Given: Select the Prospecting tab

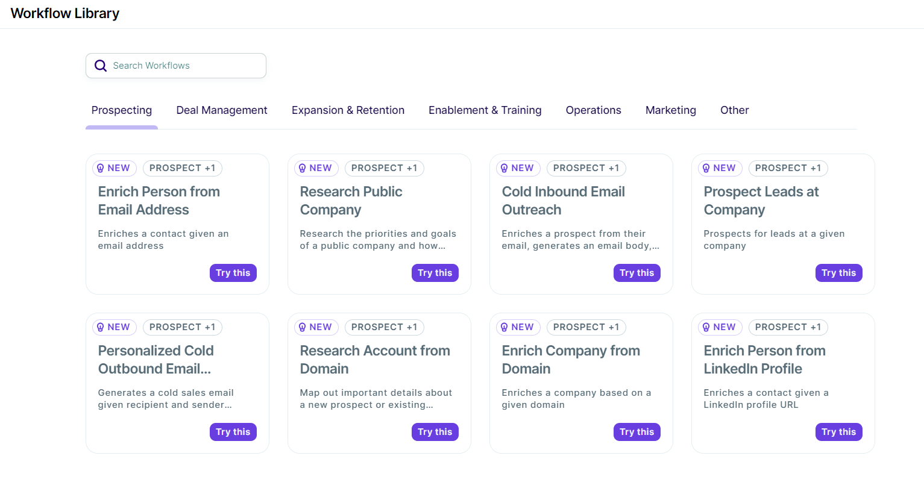Looking at the screenshot, I should point(122,110).
